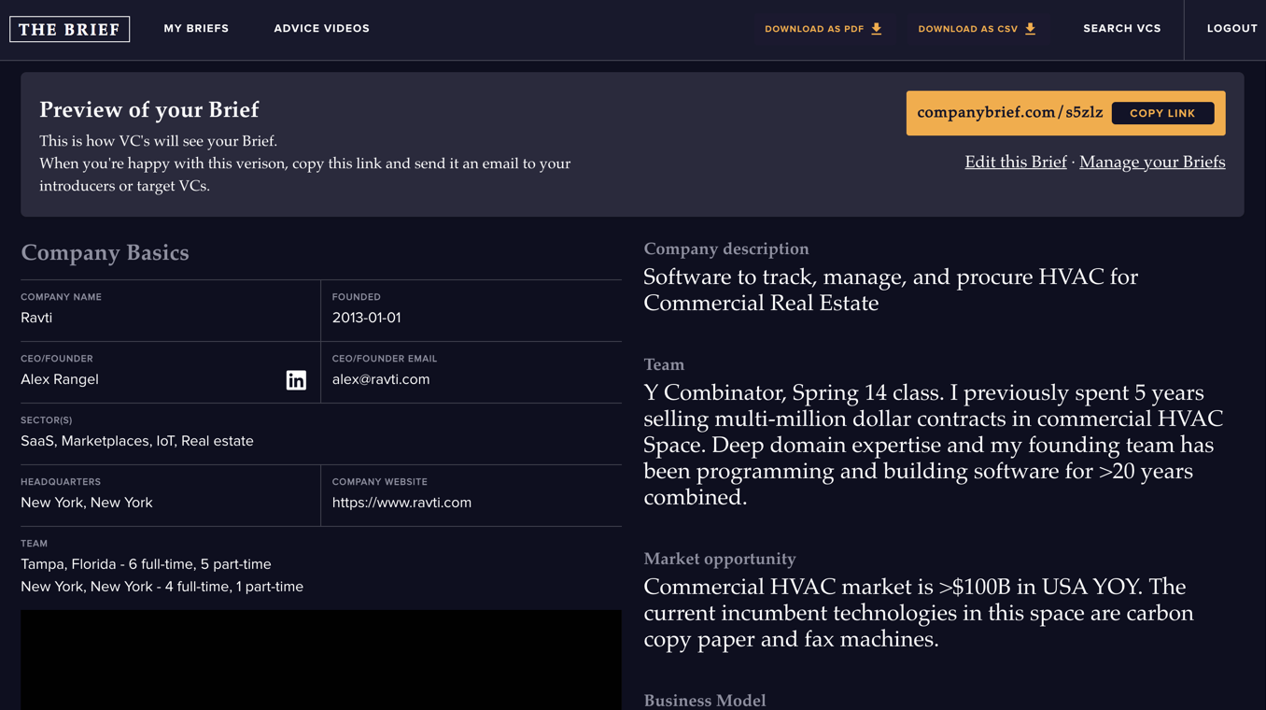The width and height of the screenshot is (1266, 710).
Task: Click the company description about HVAC software
Action: 891,290
